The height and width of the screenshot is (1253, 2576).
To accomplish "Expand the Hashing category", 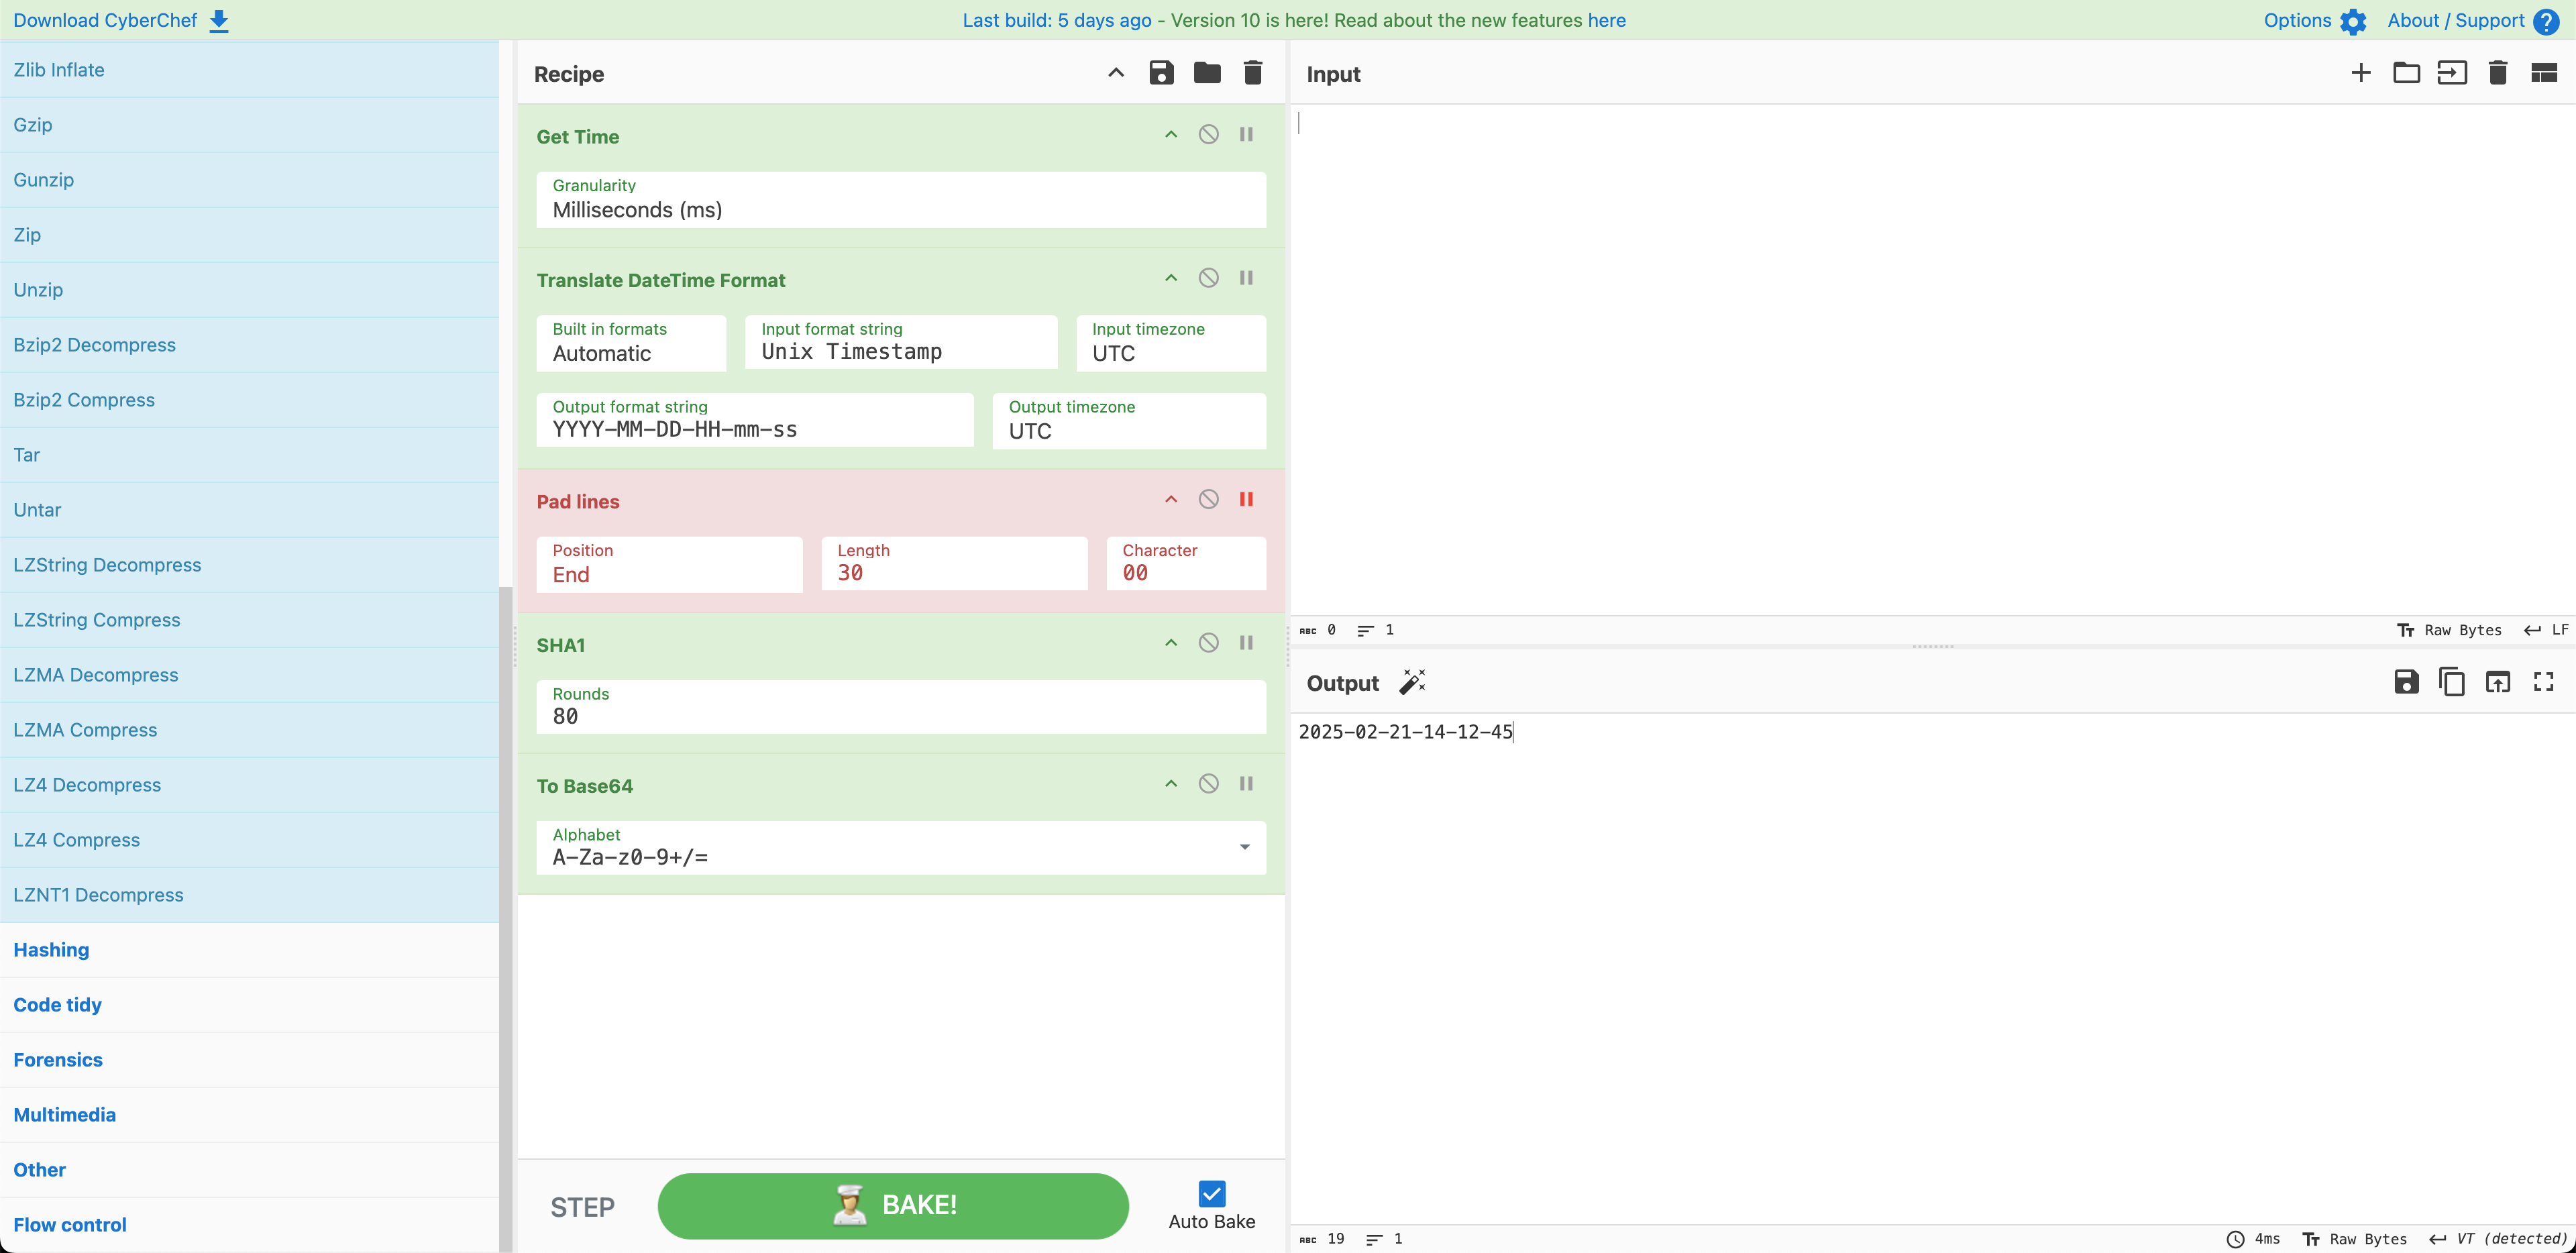I will point(51,950).
